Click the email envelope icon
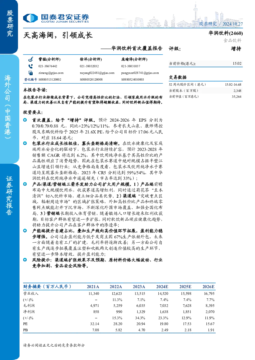The width and height of the screenshot is (255, 360). (31, 73)
